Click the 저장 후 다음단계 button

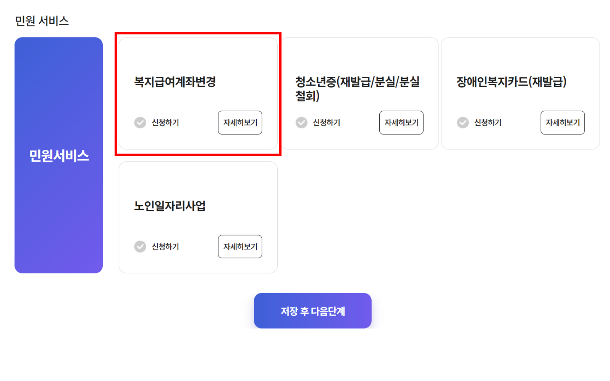[312, 311]
